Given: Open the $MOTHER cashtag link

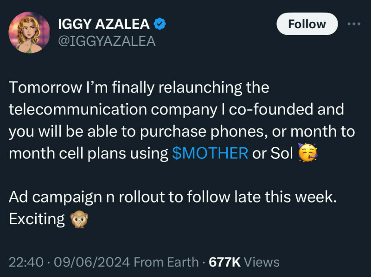Looking at the screenshot, I should [x=210, y=154].
